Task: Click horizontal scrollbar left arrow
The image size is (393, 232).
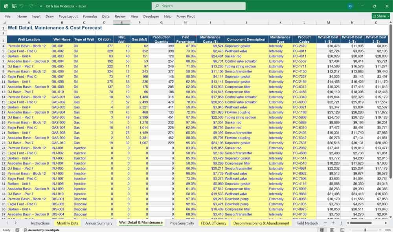Action: click(x=348, y=223)
